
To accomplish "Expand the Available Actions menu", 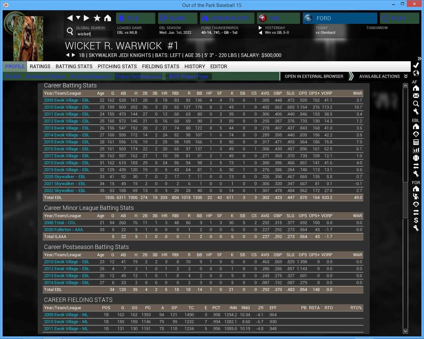I will (383, 76).
